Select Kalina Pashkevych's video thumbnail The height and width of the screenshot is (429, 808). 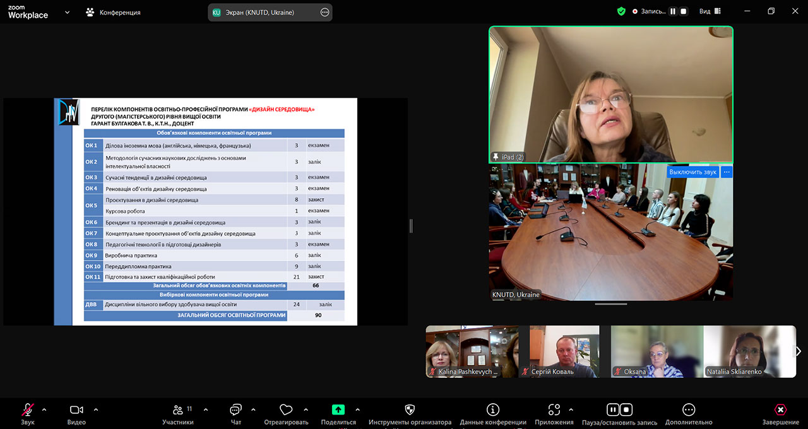coord(472,351)
